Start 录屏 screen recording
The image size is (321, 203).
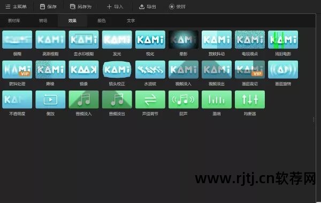(177, 7)
